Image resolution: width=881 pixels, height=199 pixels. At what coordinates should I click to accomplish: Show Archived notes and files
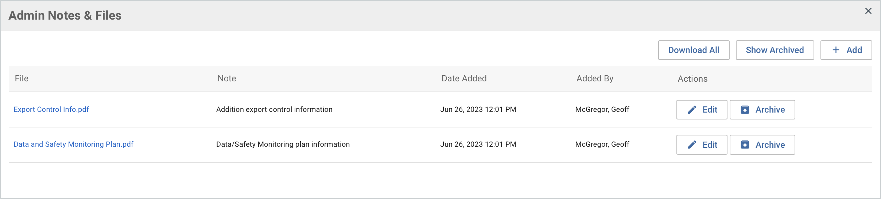(775, 50)
